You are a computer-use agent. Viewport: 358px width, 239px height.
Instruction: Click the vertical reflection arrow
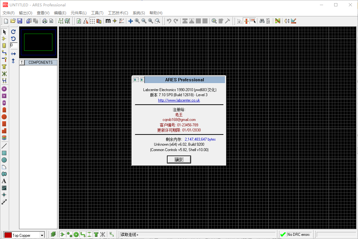[13, 61]
